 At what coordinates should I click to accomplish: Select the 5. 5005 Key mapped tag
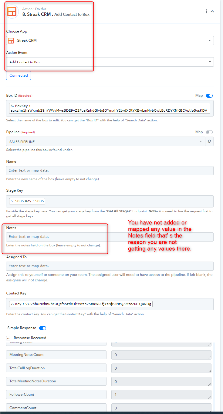27,201
